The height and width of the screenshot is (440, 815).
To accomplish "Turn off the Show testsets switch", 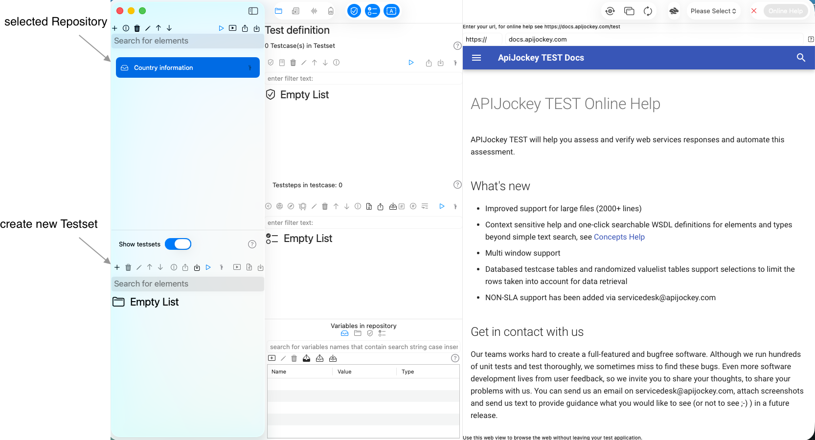I will coord(178,244).
